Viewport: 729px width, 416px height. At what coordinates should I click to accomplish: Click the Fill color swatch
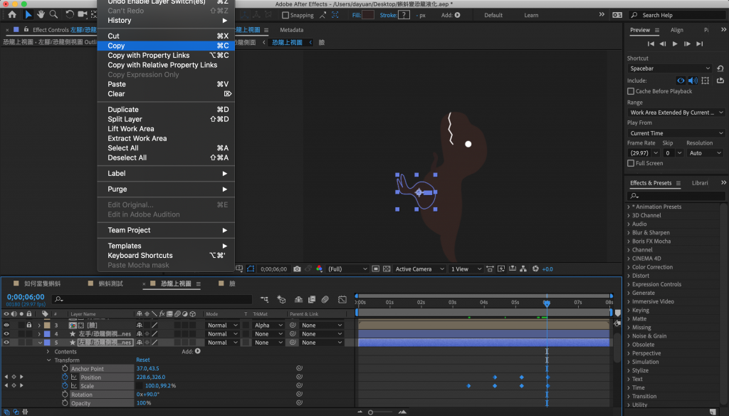pos(367,15)
